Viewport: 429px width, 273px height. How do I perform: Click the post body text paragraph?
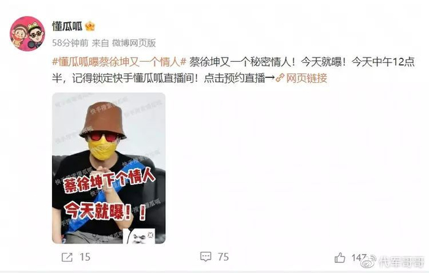coord(233,70)
